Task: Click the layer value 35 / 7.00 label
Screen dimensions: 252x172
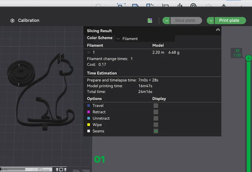Action: coord(237,53)
